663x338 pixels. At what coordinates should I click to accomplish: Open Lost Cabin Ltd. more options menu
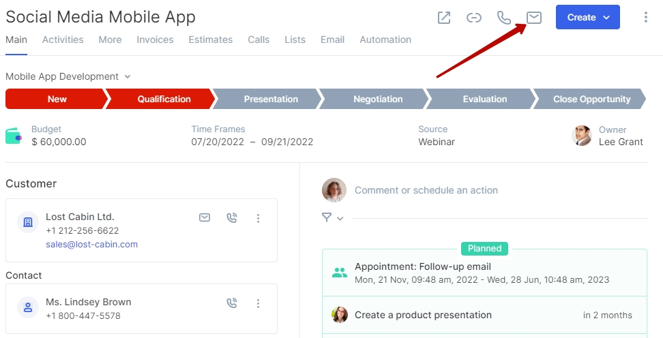pyautogui.click(x=258, y=218)
